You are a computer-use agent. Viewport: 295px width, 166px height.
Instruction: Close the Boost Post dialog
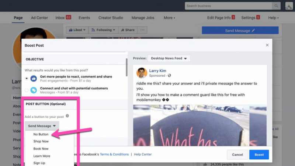267,45
